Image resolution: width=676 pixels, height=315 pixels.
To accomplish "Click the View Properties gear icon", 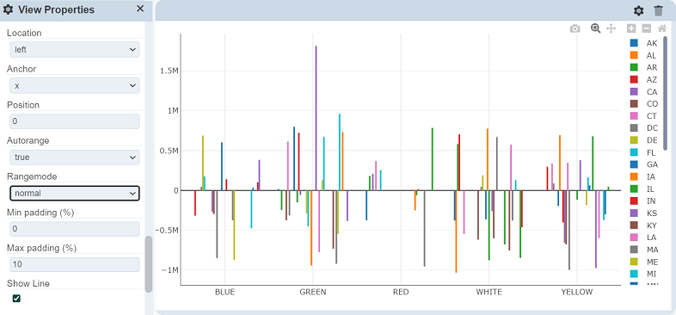I will point(9,10).
